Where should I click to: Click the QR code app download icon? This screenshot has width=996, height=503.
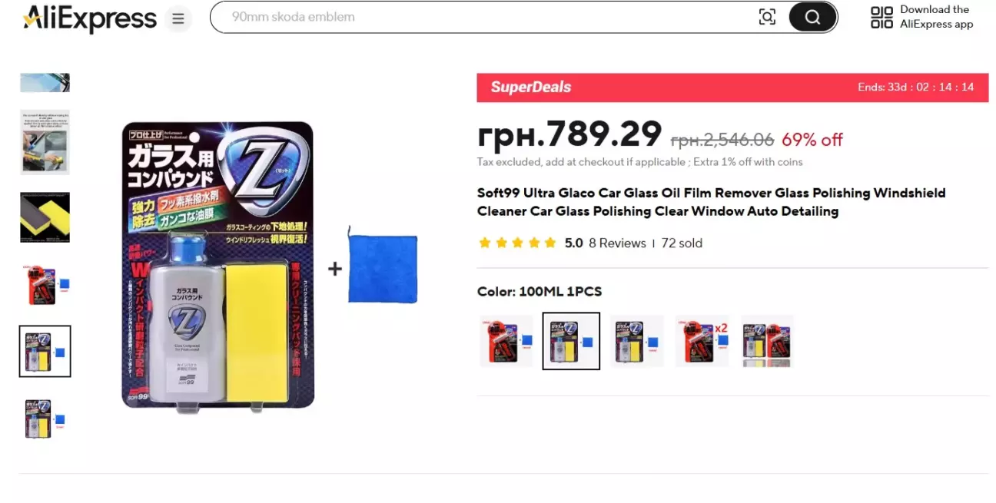tap(881, 18)
